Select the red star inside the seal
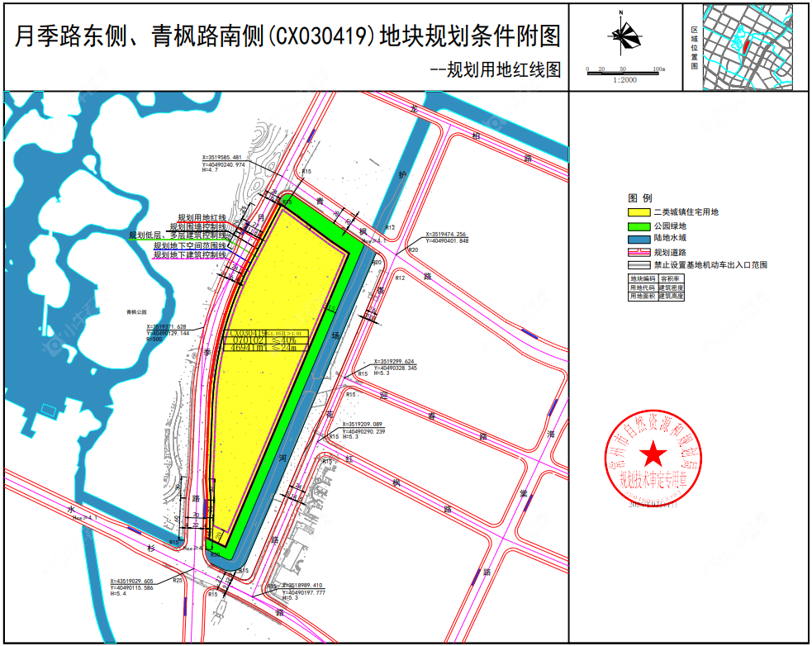This screenshot has width=812, height=646. pyautogui.click(x=653, y=452)
